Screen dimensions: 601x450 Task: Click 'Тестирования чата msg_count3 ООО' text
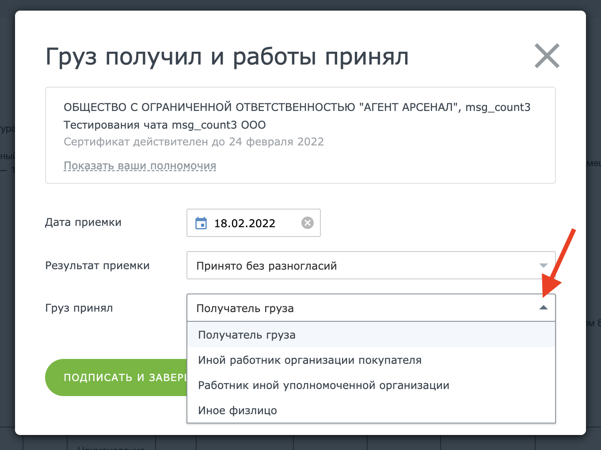(x=165, y=125)
